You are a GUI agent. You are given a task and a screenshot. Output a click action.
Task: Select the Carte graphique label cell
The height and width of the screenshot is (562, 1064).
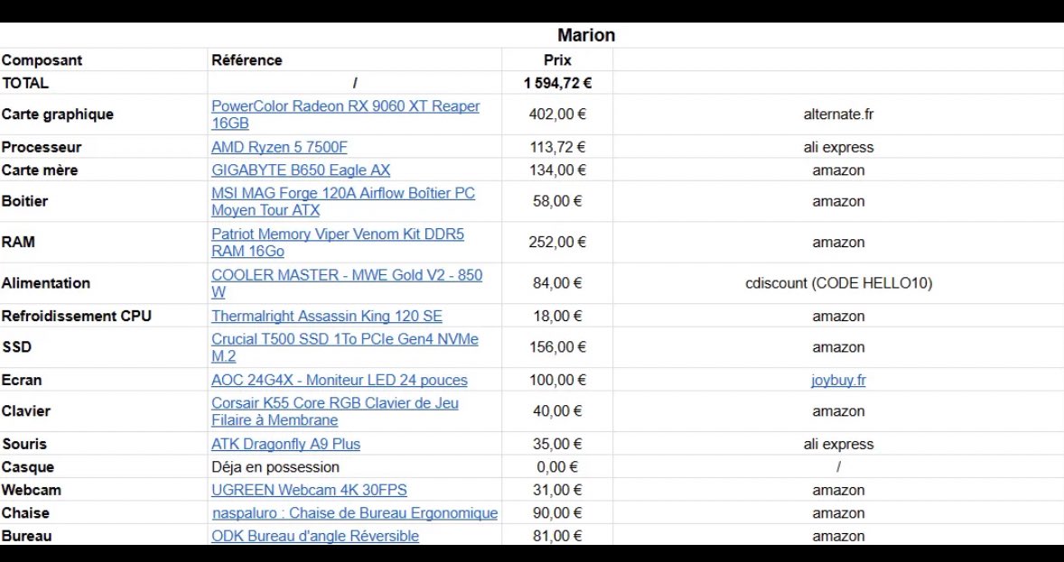click(103, 115)
